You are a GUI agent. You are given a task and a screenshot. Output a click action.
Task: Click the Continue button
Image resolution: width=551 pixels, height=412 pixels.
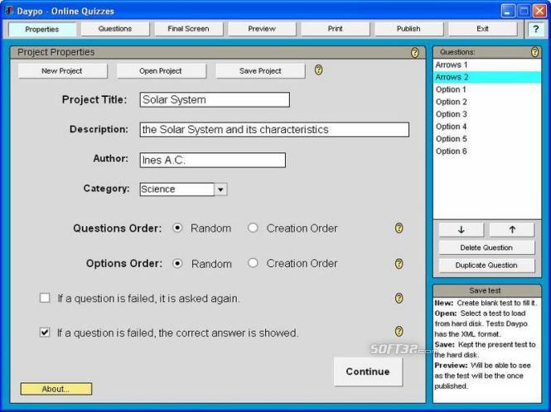[x=368, y=371]
